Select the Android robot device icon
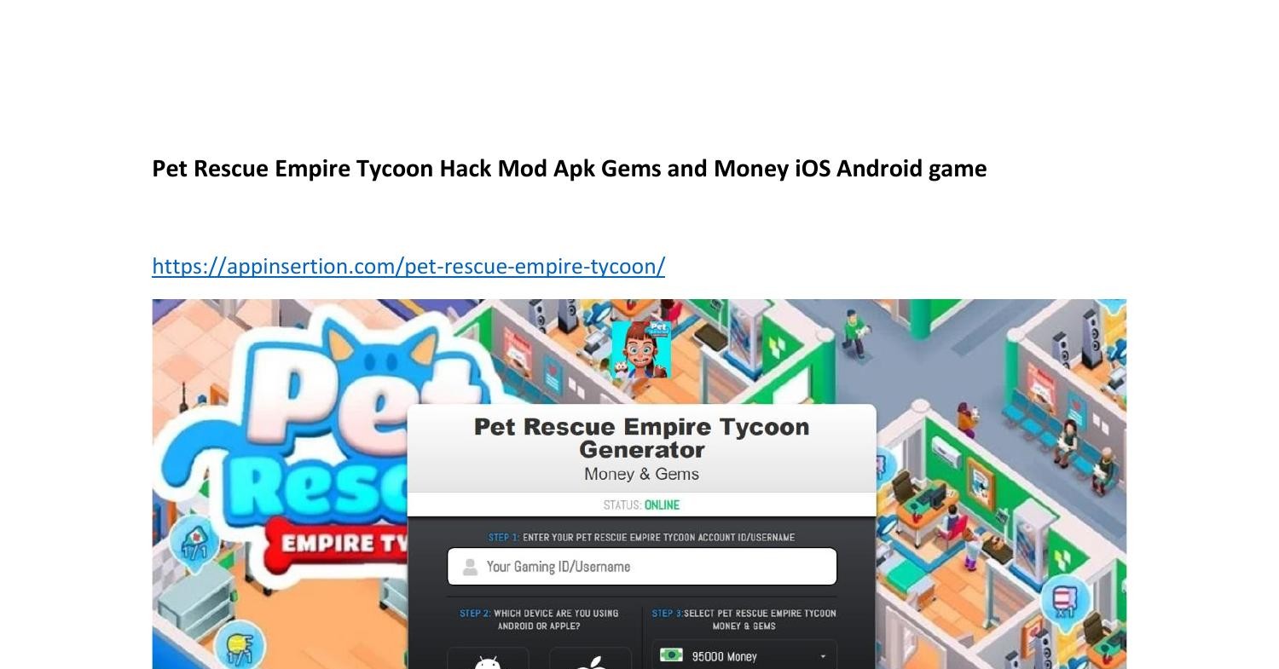Viewport: 1279px width, 669px height. 488,661
